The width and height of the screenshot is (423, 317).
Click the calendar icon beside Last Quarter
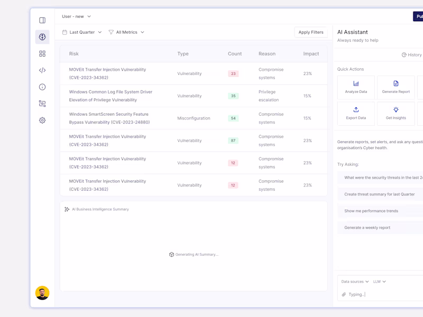click(x=65, y=32)
